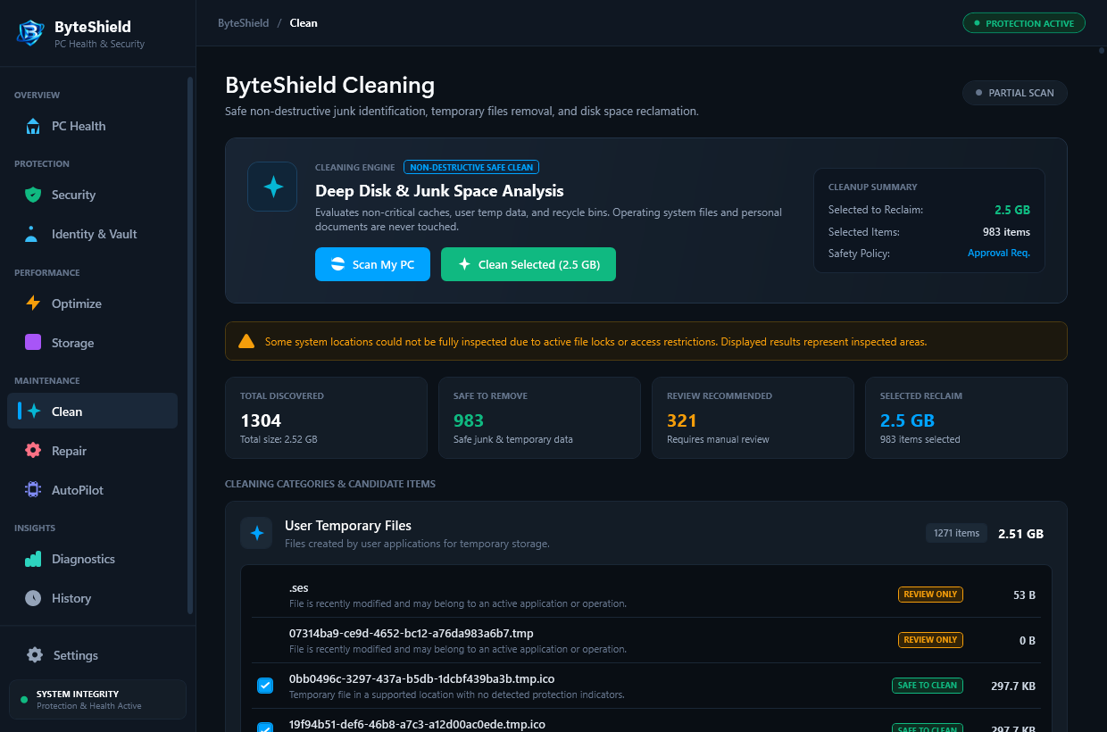Click the Identity & Vault person icon
The image size is (1107, 732).
tap(32, 234)
